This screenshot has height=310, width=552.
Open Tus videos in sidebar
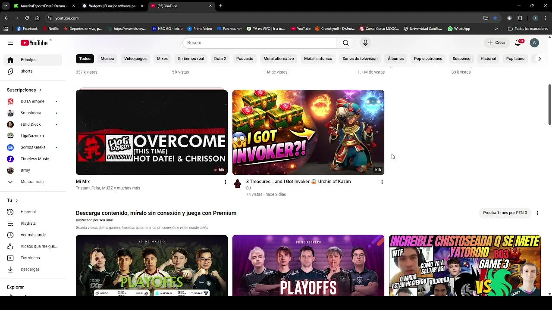33,258
